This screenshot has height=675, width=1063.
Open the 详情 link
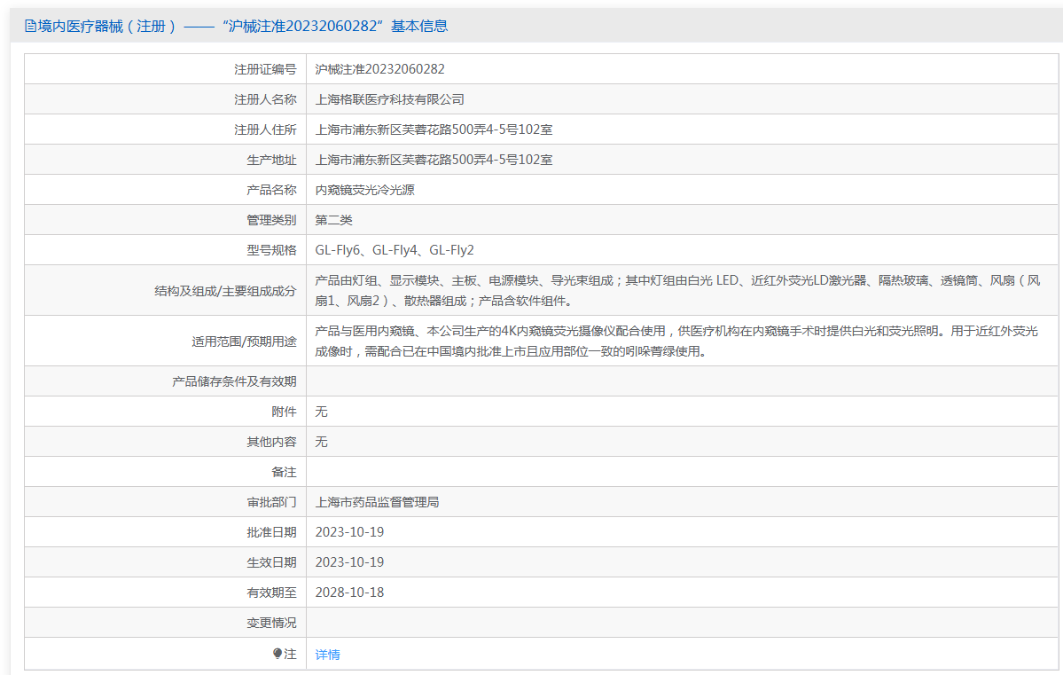point(327,655)
